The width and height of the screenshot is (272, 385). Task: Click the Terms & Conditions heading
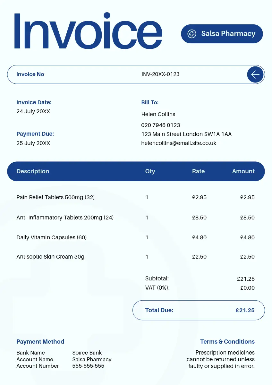pyautogui.click(x=227, y=342)
